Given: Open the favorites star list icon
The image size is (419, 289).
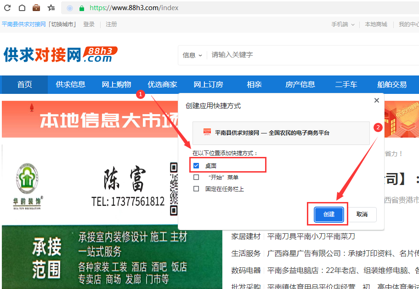Looking at the screenshot, I should click(51, 8).
